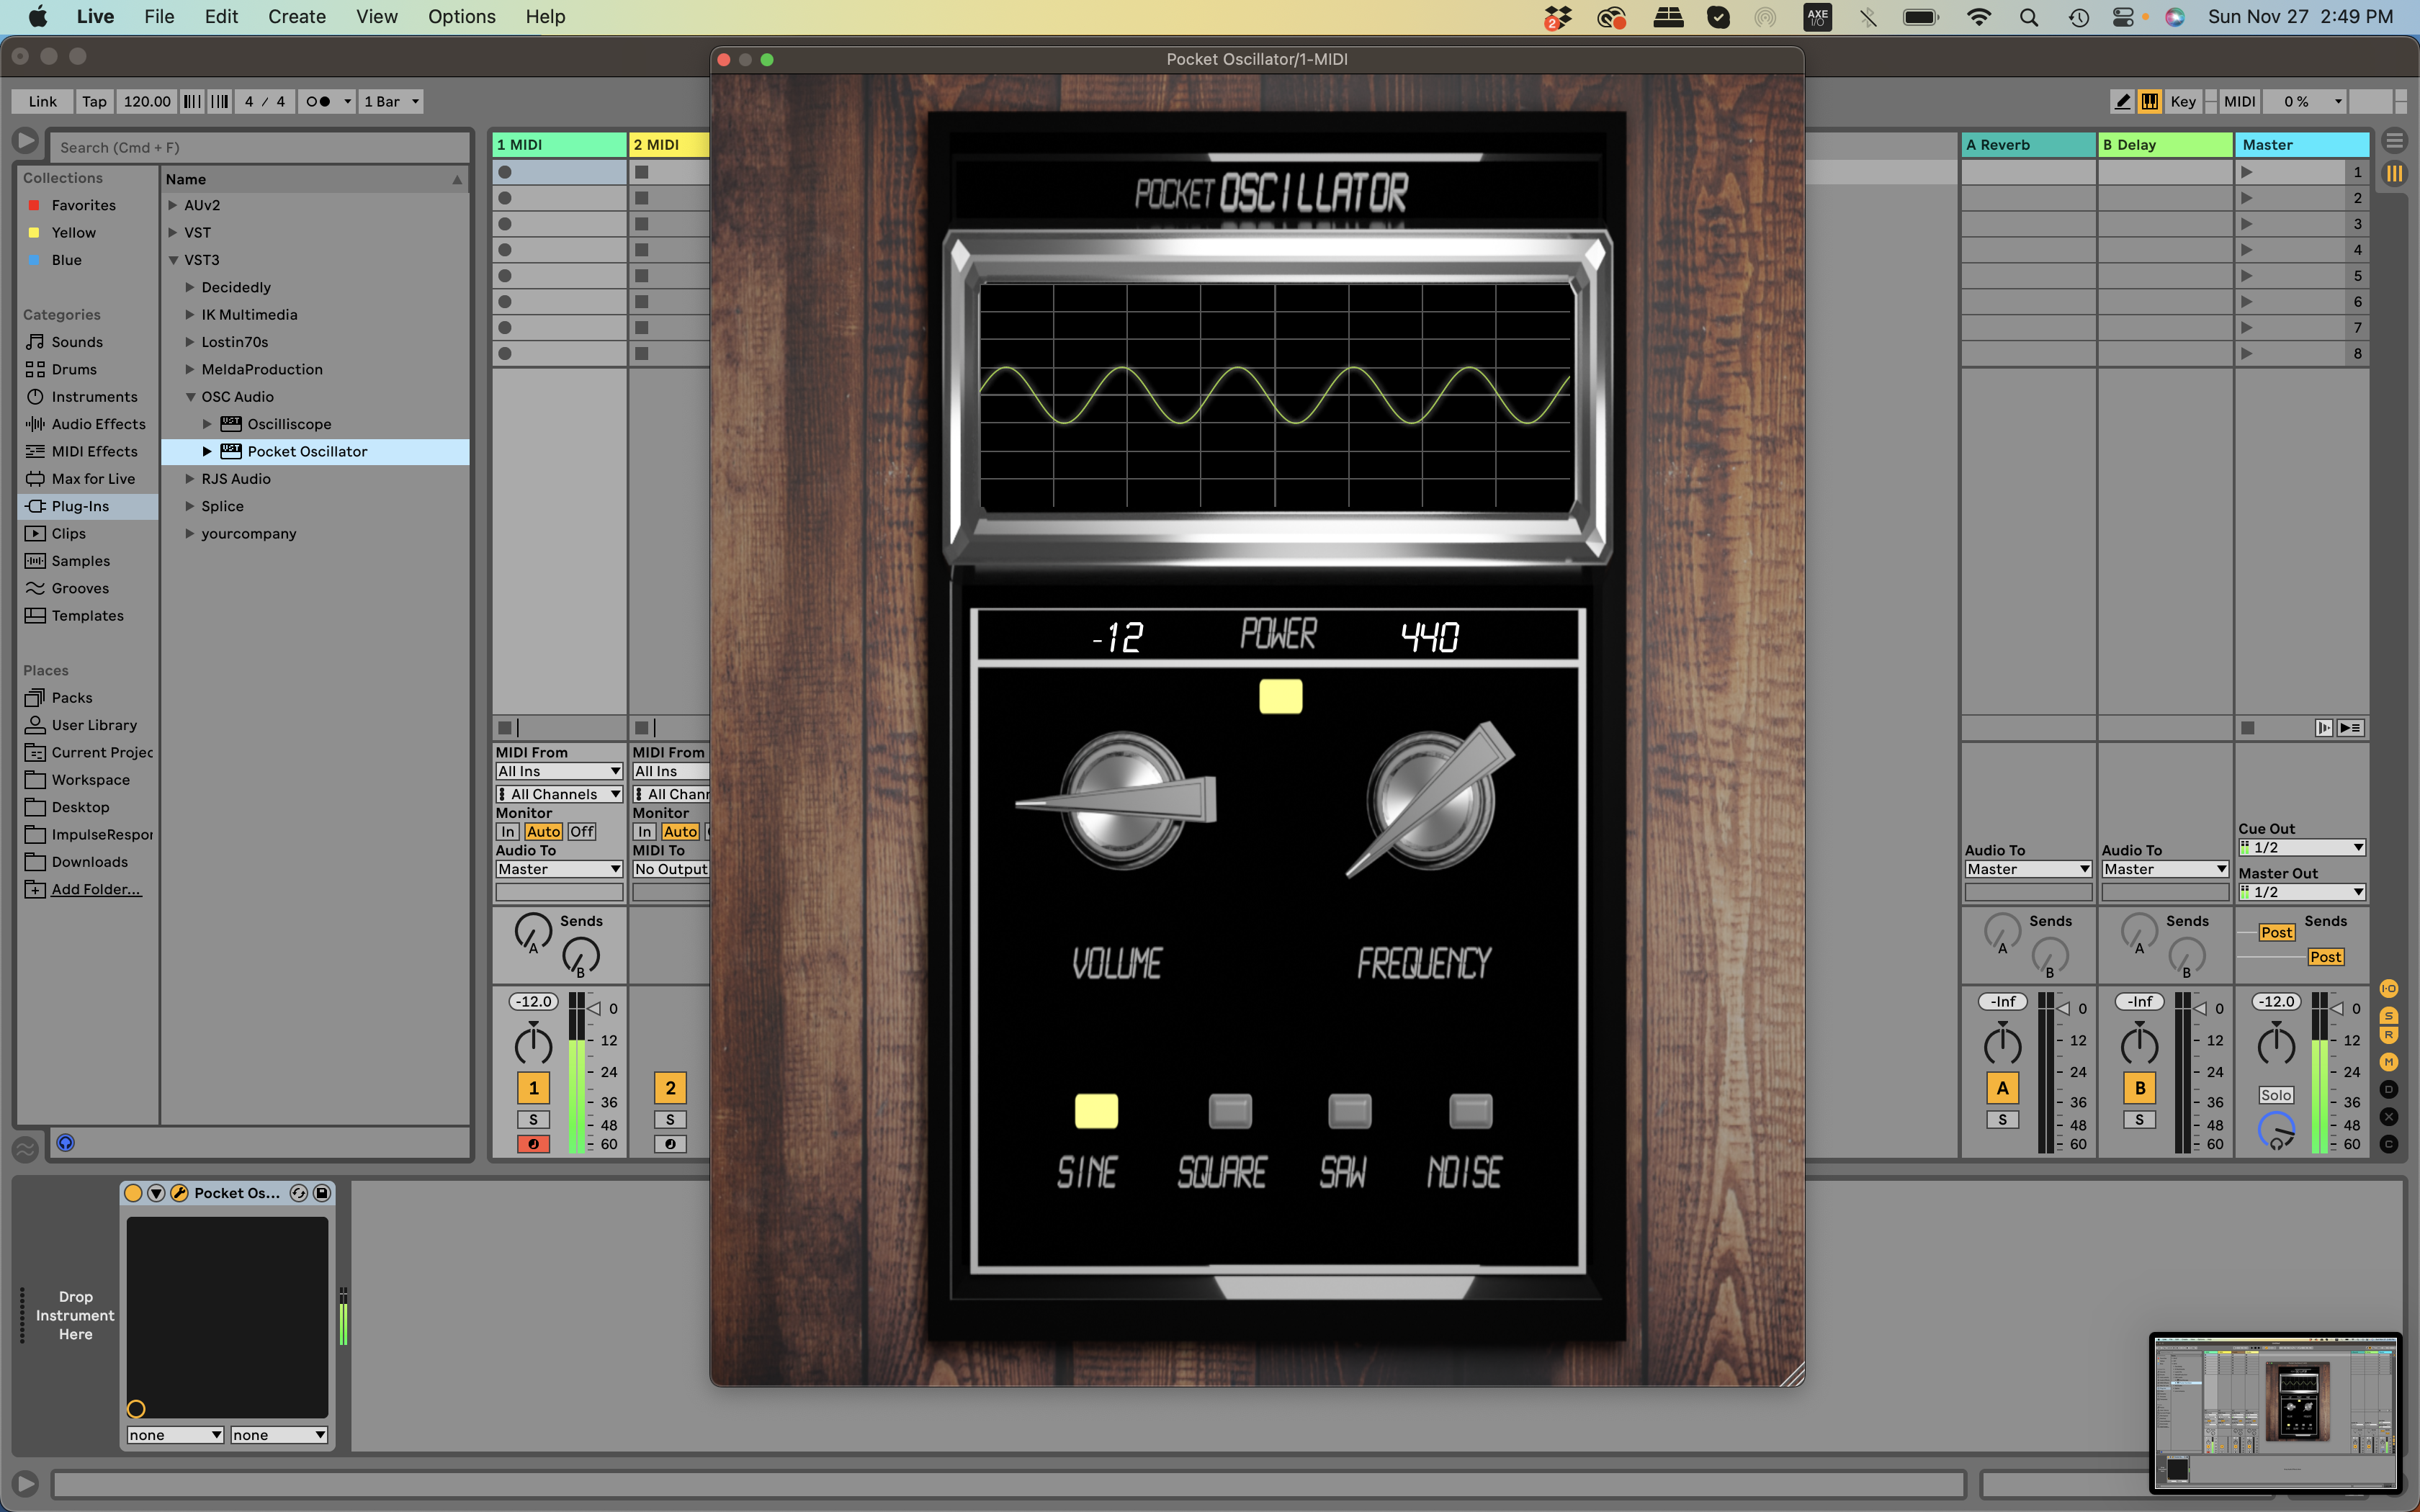The width and height of the screenshot is (2420, 1512).
Task: Set track 1 Monitor to Off
Action: pyautogui.click(x=582, y=832)
